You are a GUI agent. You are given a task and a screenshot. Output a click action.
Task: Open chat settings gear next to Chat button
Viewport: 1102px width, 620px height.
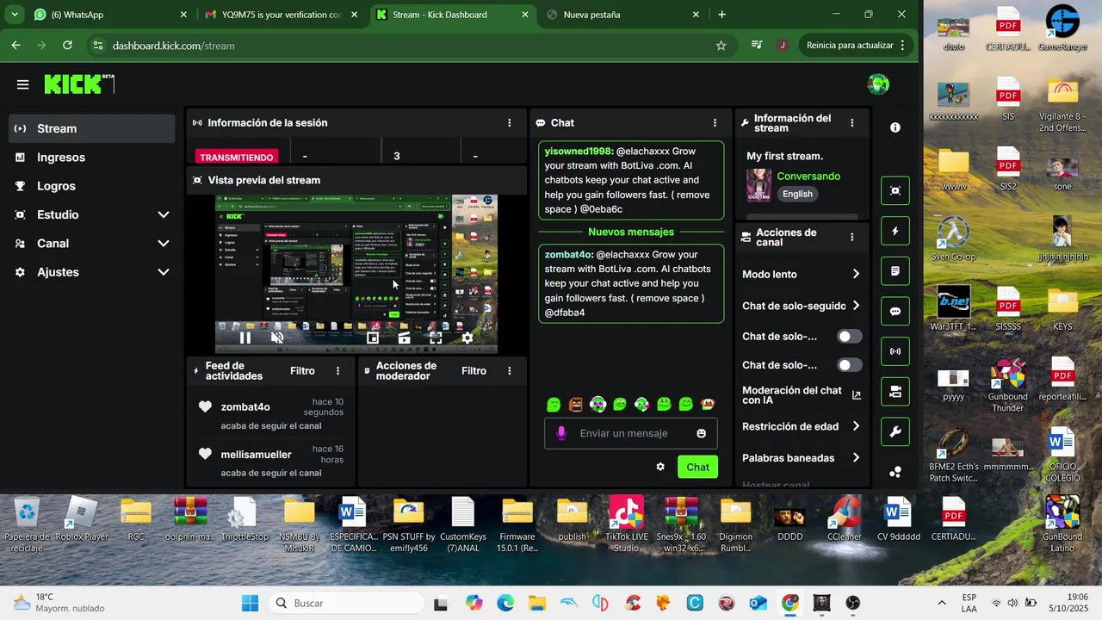tap(660, 467)
